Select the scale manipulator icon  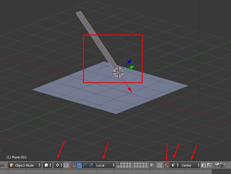91,165
